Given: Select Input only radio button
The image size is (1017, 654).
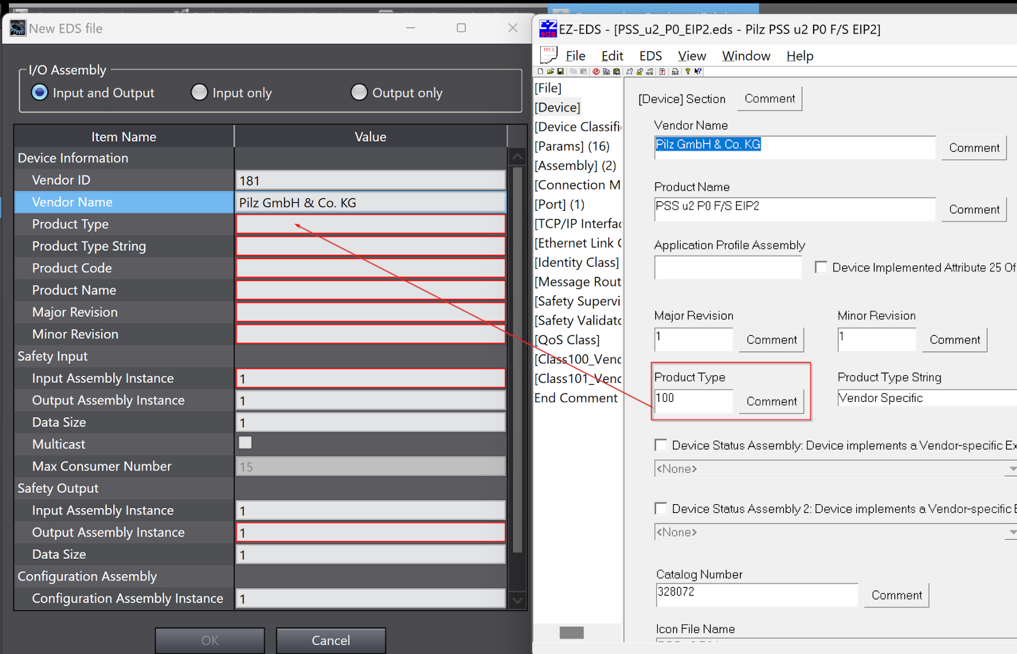Looking at the screenshot, I should 200,92.
